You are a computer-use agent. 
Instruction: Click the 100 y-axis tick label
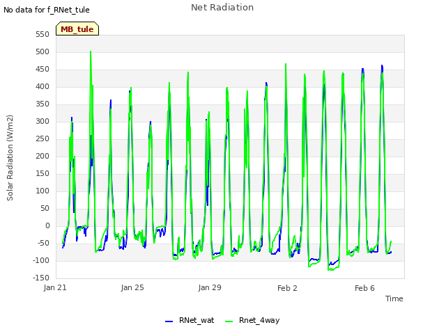[43, 191]
